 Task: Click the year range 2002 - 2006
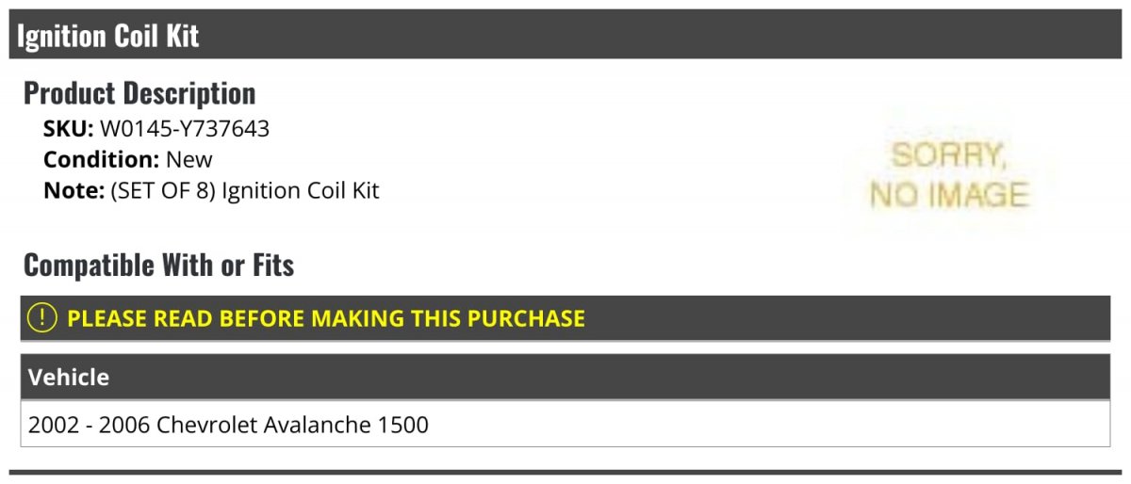pyautogui.click(x=90, y=425)
